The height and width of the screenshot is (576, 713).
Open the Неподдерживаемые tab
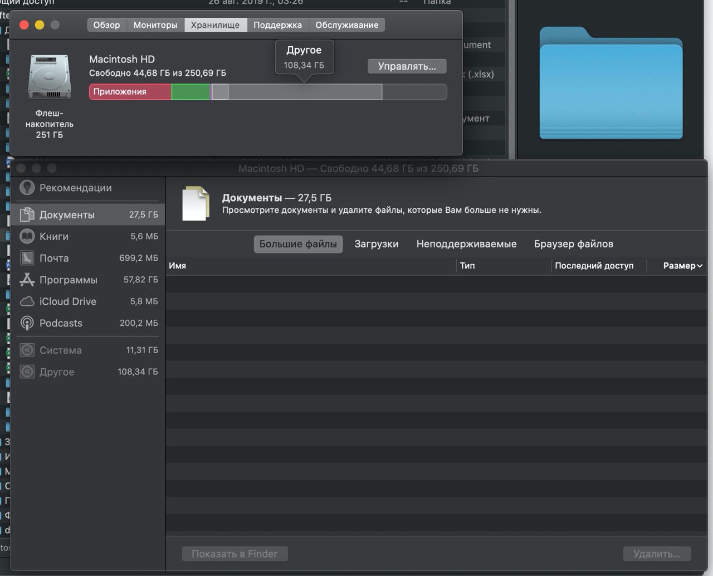pyautogui.click(x=467, y=244)
